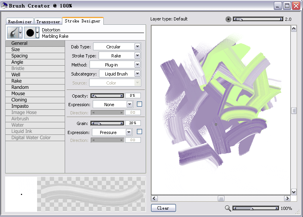Click the brush size slider left arrow
The image size is (303, 217).
point(235,19)
